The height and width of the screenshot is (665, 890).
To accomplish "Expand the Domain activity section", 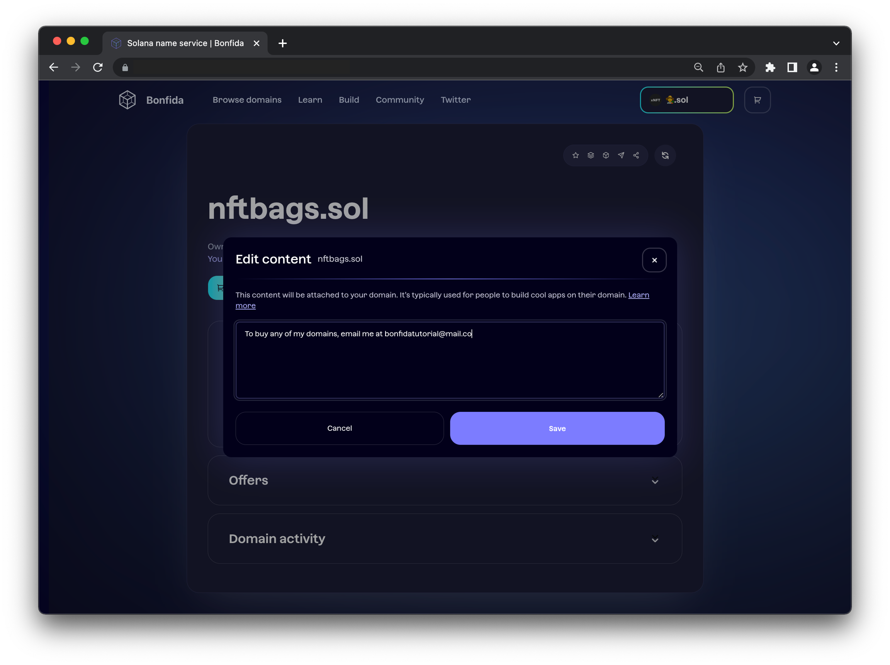I will coord(655,540).
